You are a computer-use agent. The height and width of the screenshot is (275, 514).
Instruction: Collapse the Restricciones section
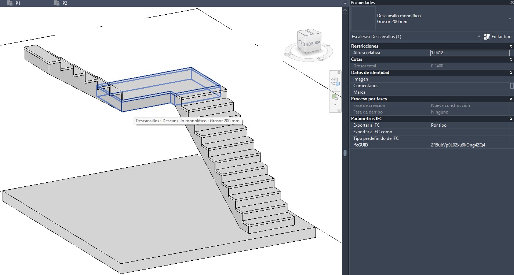510,46
